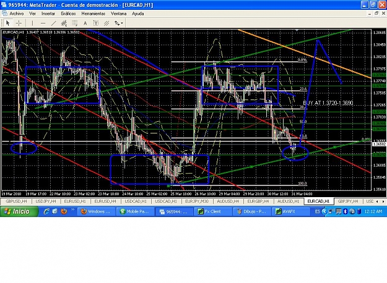Open 965944 MetaTrader taskbar button

(x=174, y=211)
